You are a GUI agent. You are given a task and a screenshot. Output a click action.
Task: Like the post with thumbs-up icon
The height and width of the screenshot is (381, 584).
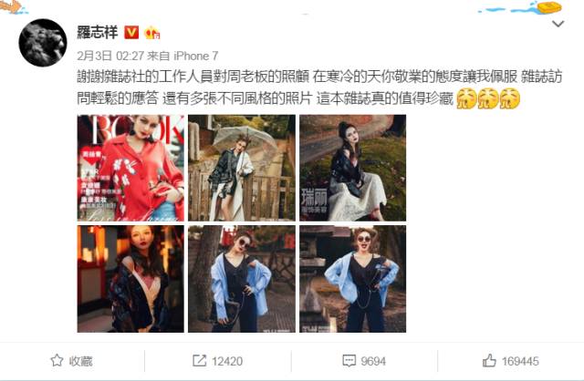coord(489,361)
